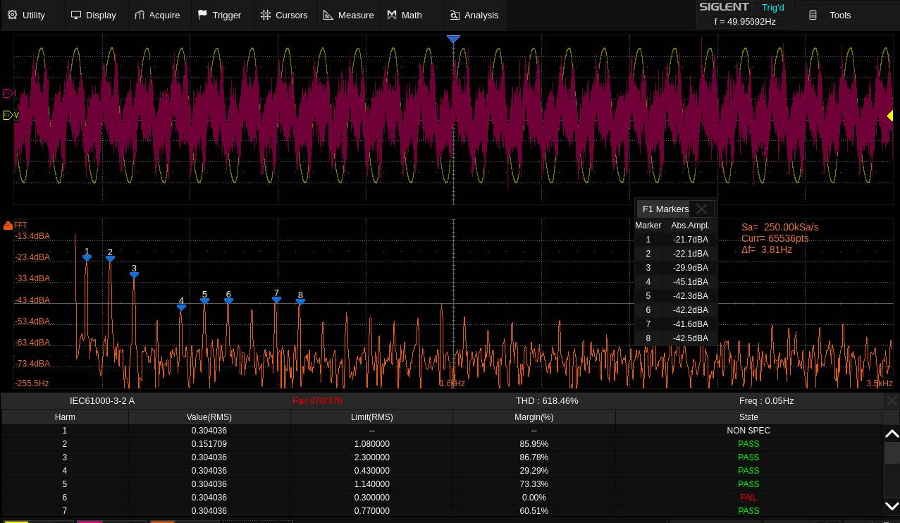The image size is (900, 523).
Task: Click the harmonics table scrollbar thumb
Action: coord(892,453)
